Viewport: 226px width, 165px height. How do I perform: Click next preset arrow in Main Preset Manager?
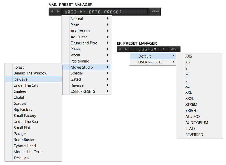point(58,12)
